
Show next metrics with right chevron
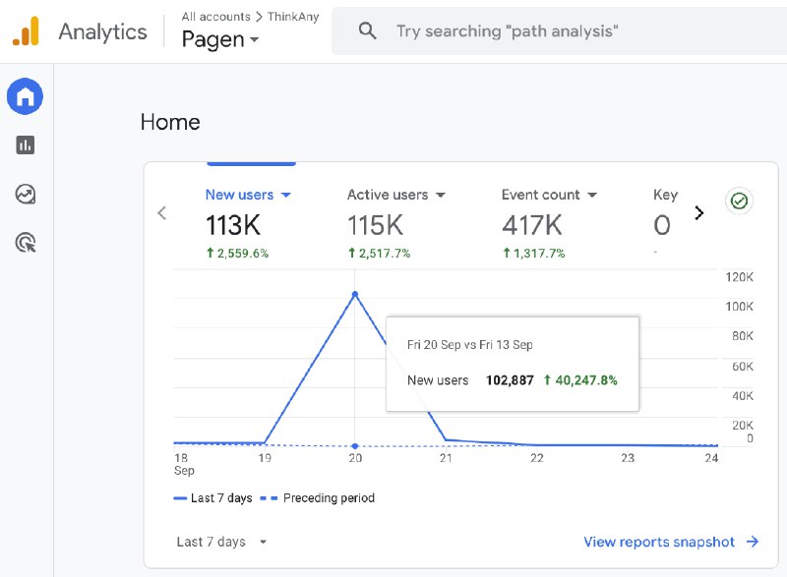click(698, 213)
